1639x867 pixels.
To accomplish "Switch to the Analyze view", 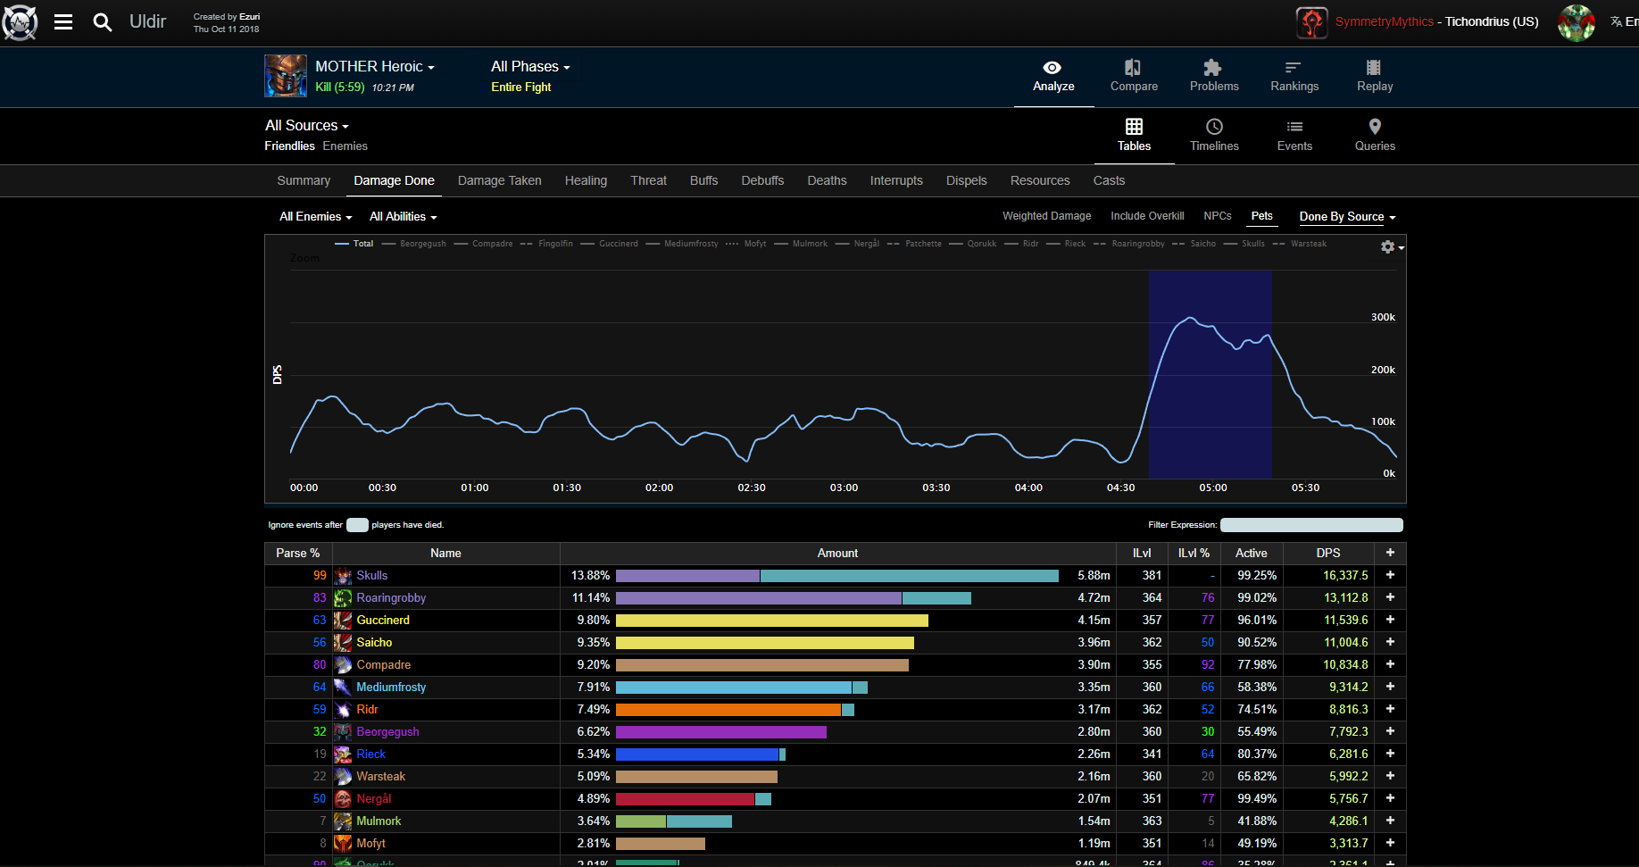I will [x=1053, y=77].
